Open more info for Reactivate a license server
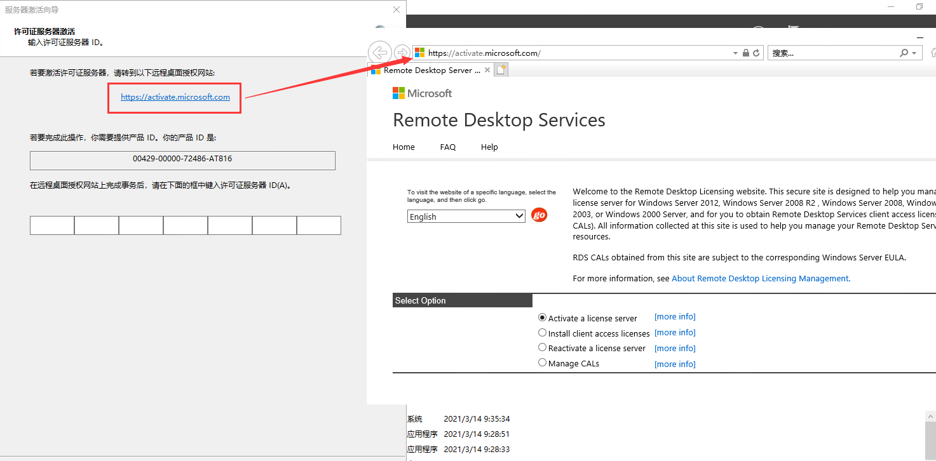The width and height of the screenshot is (936, 461). 675,349
